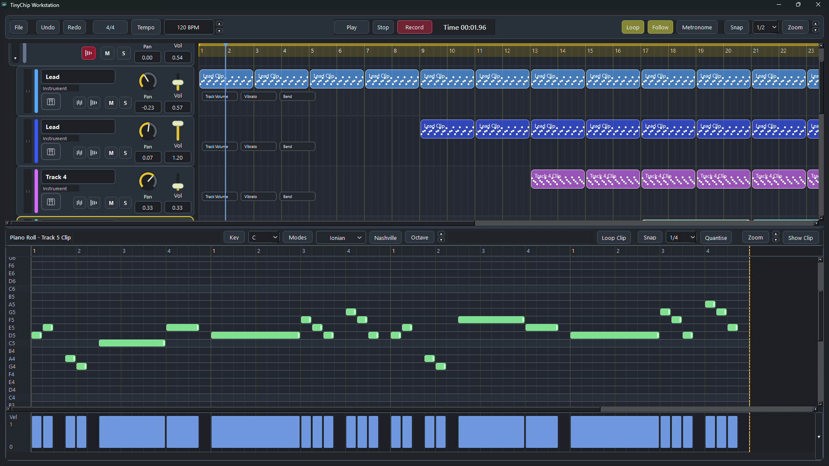This screenshot has width=829, height=466.
Task: Grab drag handle of Lead track with pan 0.07
Action: 28,141
